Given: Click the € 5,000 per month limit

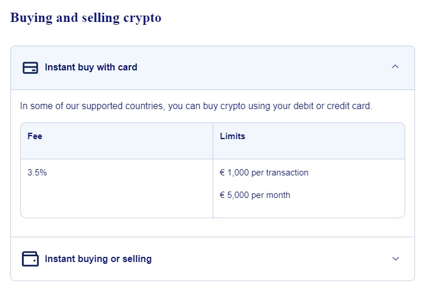Looking at the screenshot, I should click(255, 195).
